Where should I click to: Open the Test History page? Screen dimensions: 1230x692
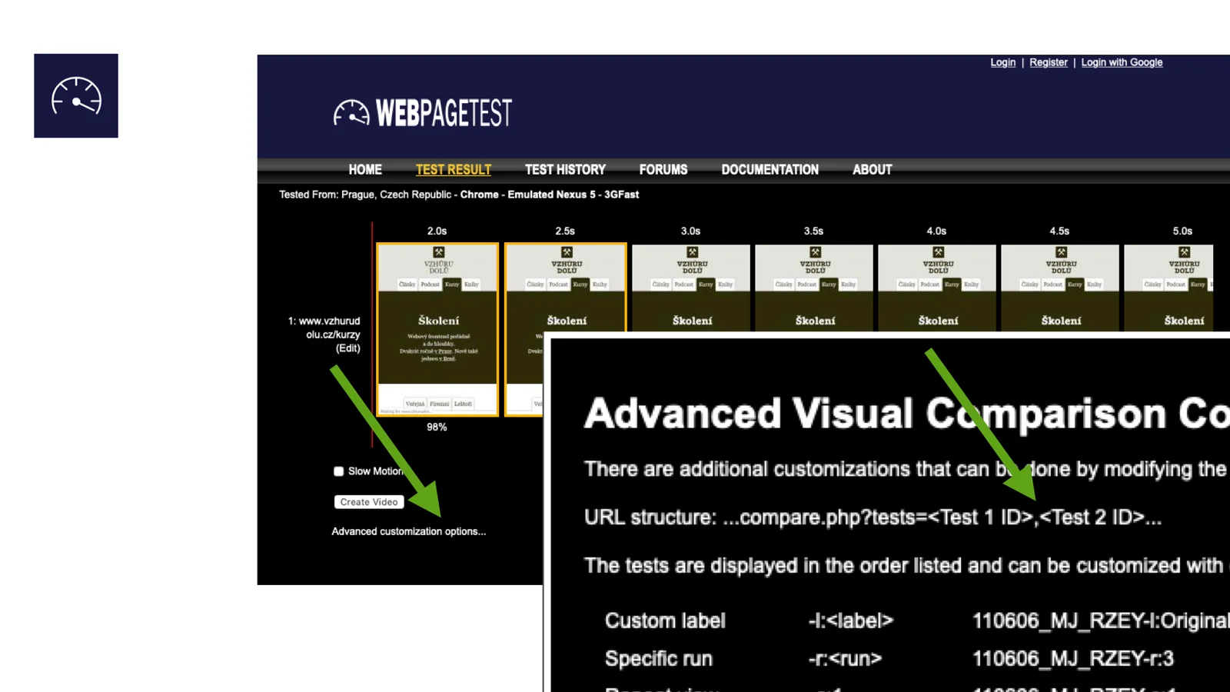(565, 170)
